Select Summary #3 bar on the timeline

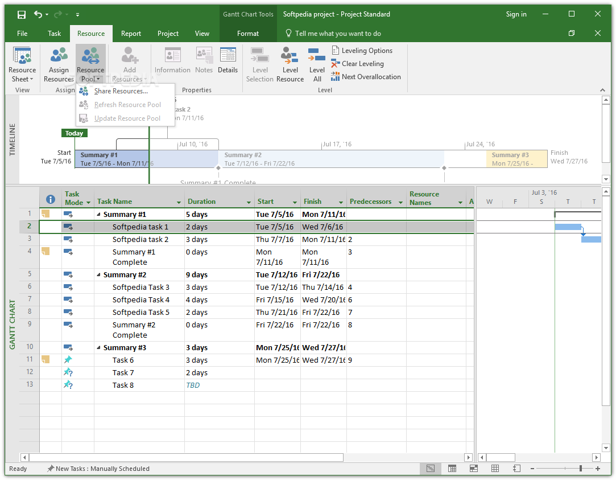coord(516,159)
